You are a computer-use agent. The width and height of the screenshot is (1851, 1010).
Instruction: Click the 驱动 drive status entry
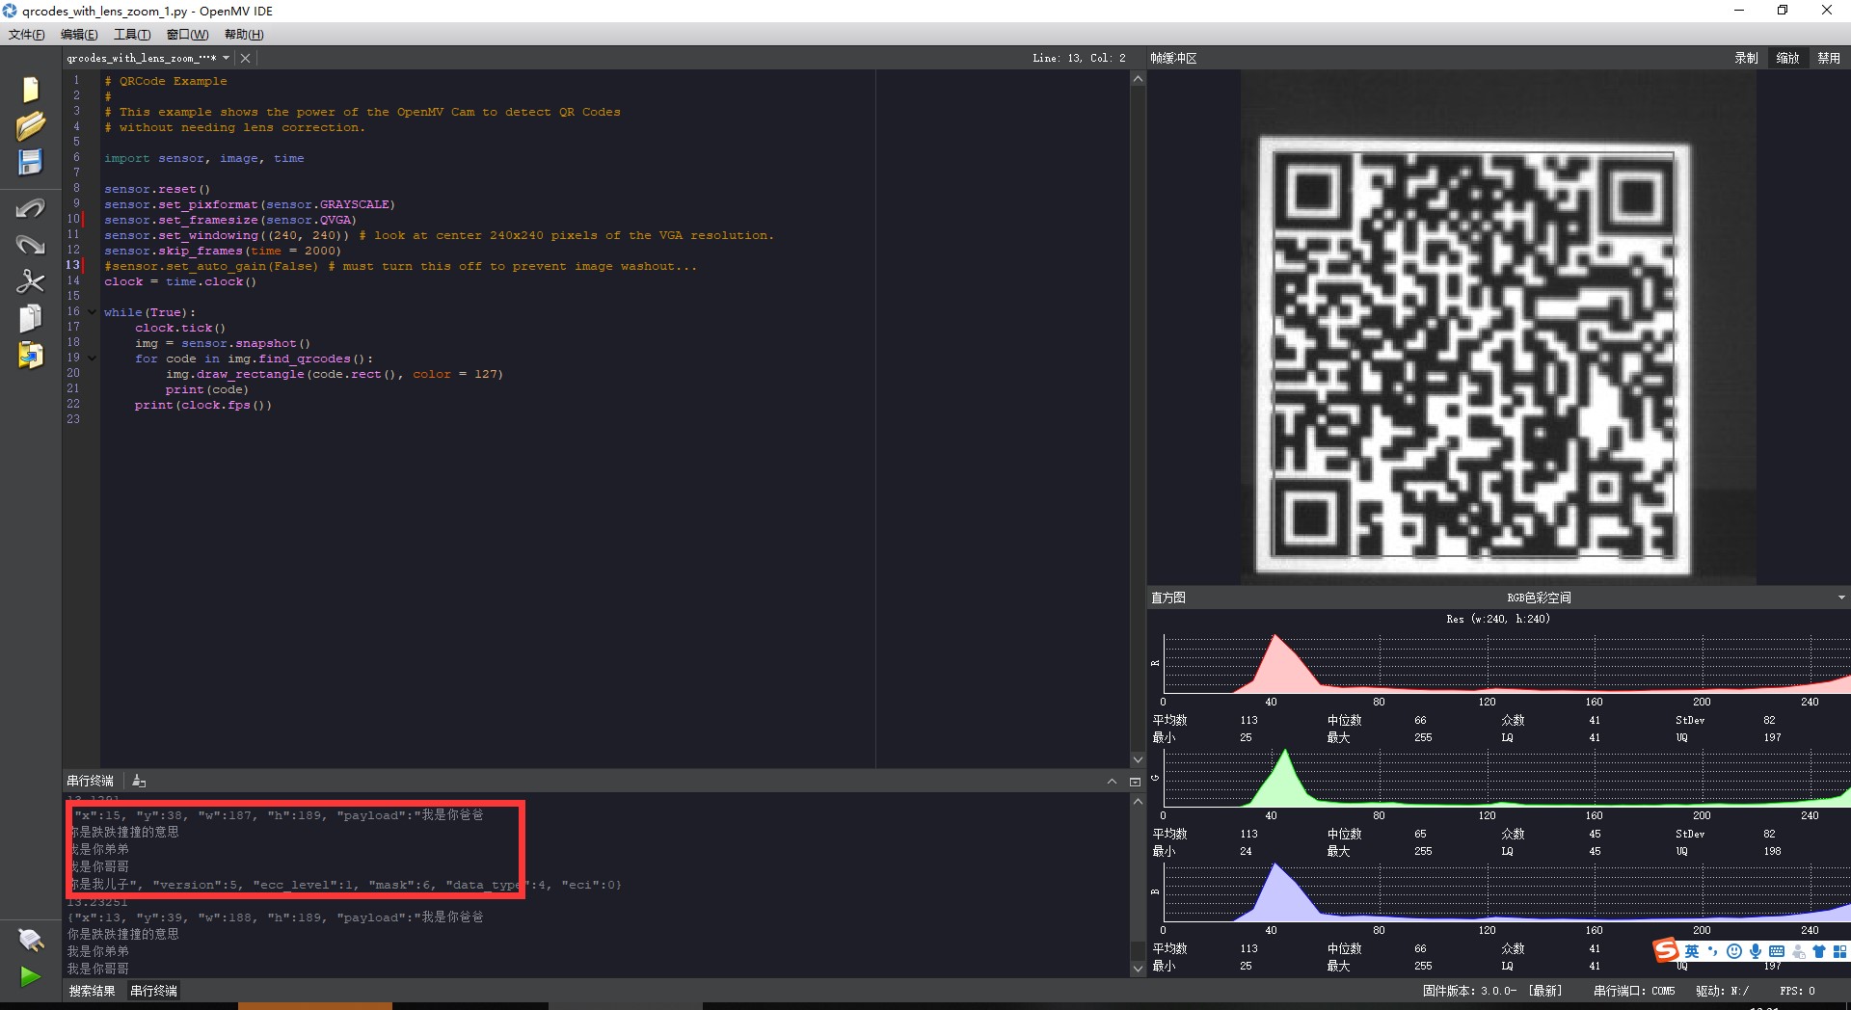1723,991
